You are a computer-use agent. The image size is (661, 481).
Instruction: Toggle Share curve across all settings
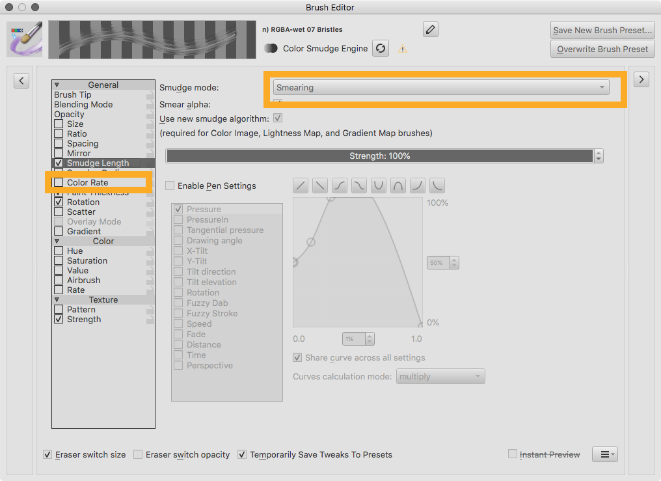click(297, 357)
